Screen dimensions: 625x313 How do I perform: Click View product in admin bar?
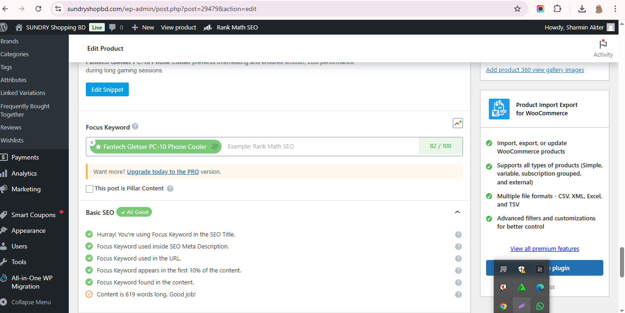click(178, 27)
